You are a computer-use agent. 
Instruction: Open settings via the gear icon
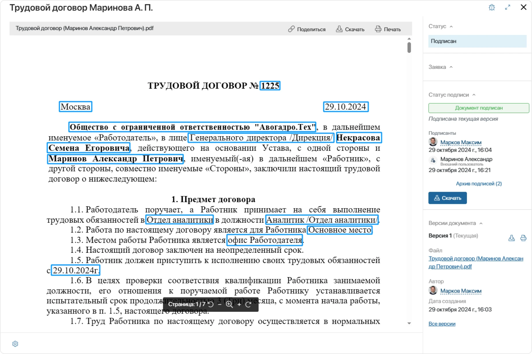[x=15, y=344]
